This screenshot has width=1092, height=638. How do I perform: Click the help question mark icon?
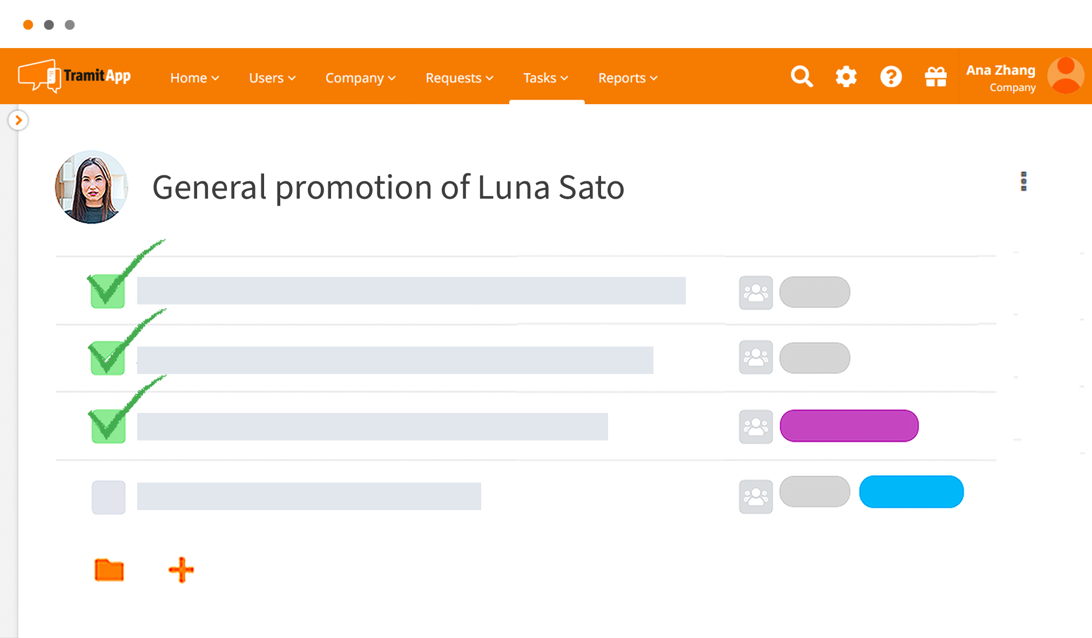(x=891, y=77)
